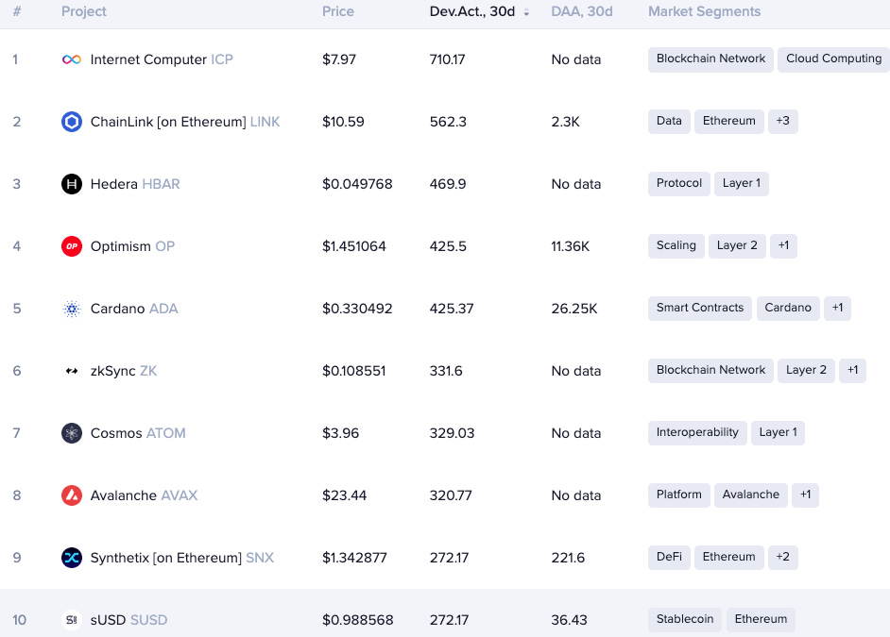Click the $23.44 price value
Image resolution: width=890 pixels, height=637 pixels.
tap(344, 495)
